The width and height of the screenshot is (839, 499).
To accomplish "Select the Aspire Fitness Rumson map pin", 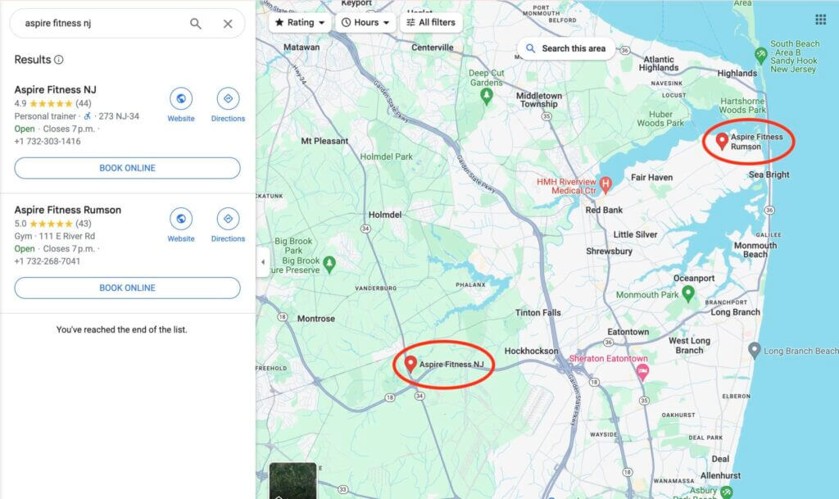I will pyautogui.click(x=722, y=141).
